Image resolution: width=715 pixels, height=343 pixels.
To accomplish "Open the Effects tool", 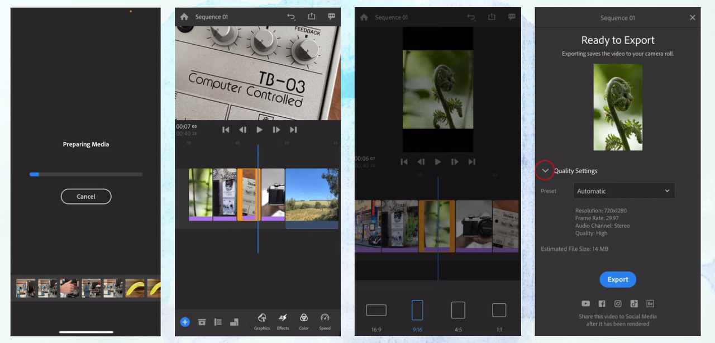I will point(283,322).
